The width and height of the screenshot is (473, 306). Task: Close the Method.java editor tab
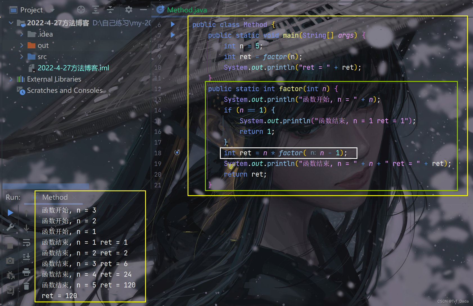213,10
